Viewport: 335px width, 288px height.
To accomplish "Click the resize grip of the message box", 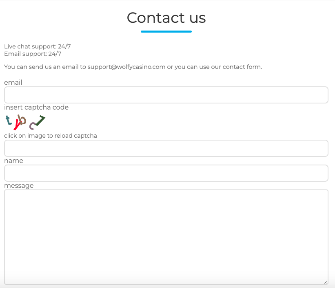I will pos(326,281).
